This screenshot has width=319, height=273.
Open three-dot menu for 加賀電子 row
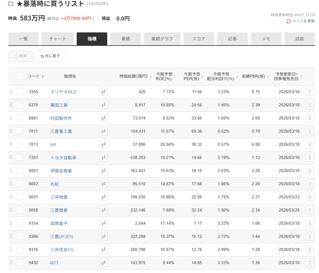point(309,223)
